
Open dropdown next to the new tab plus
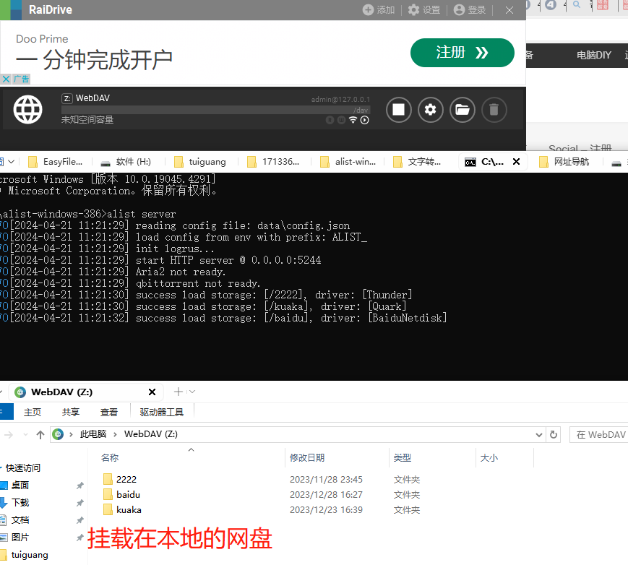(x=192, y=392)
